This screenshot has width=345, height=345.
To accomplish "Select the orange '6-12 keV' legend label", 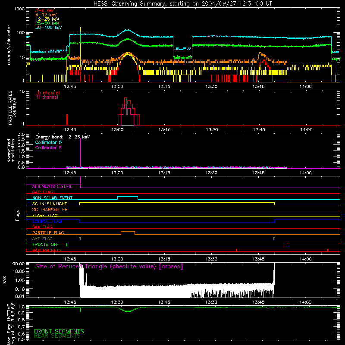I will pyautogui.click(x=46, y=15).
